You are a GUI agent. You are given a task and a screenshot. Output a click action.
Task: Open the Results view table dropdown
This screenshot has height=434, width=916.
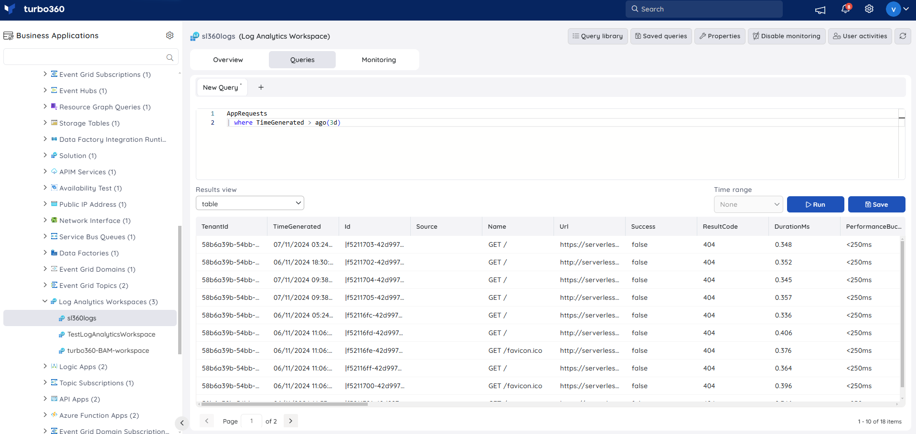[x=250, y=203]
